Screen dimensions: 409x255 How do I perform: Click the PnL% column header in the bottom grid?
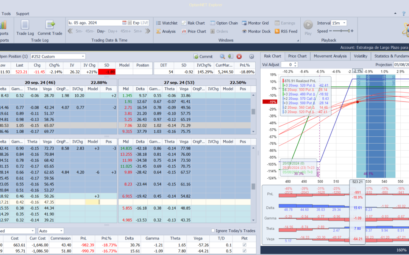click(106, 238)
